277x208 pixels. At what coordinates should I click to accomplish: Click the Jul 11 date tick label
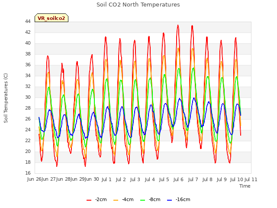(251, 179)
